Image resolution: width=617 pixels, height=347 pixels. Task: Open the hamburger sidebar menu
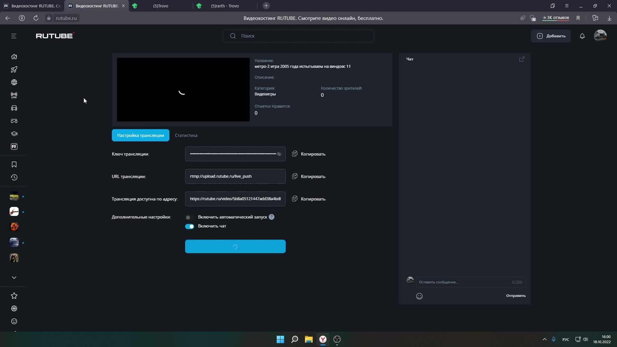pyautogui.click(x=13, y=36)
